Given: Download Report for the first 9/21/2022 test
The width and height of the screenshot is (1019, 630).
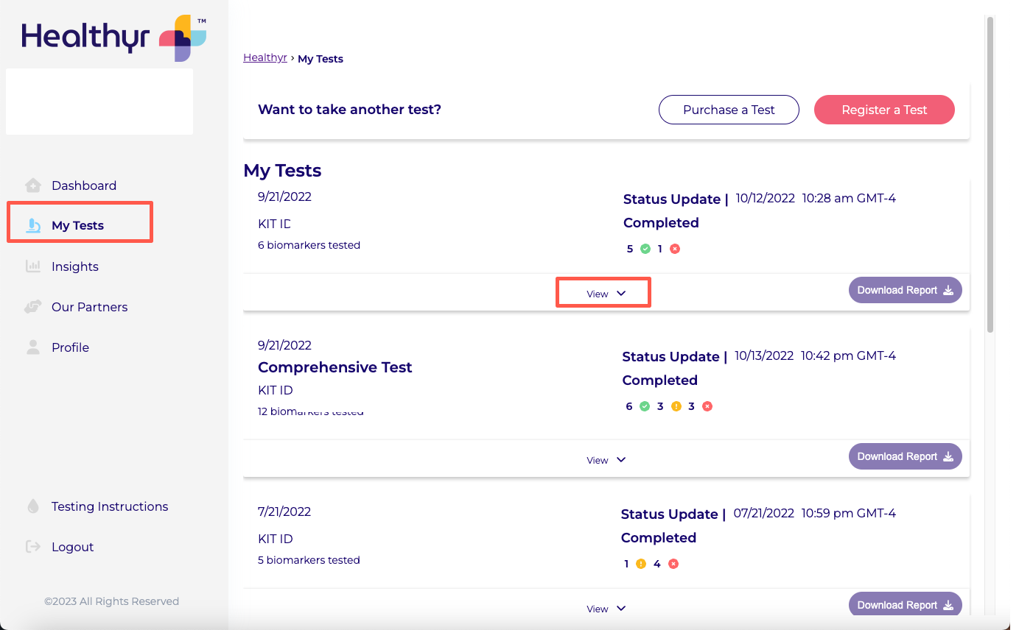Looking at the screenshot, I should 905,290.
